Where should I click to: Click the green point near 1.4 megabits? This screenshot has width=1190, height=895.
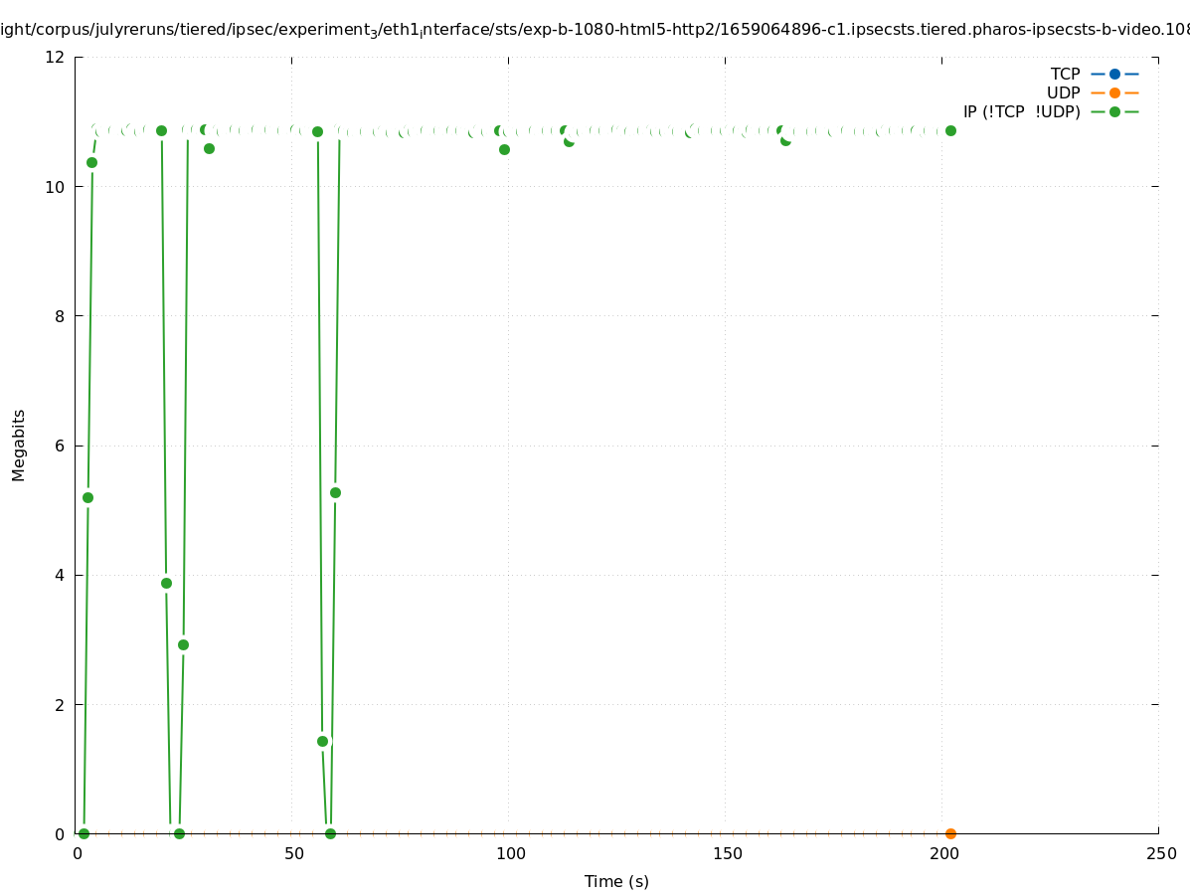pyautogui.click(x=322, y=741)
